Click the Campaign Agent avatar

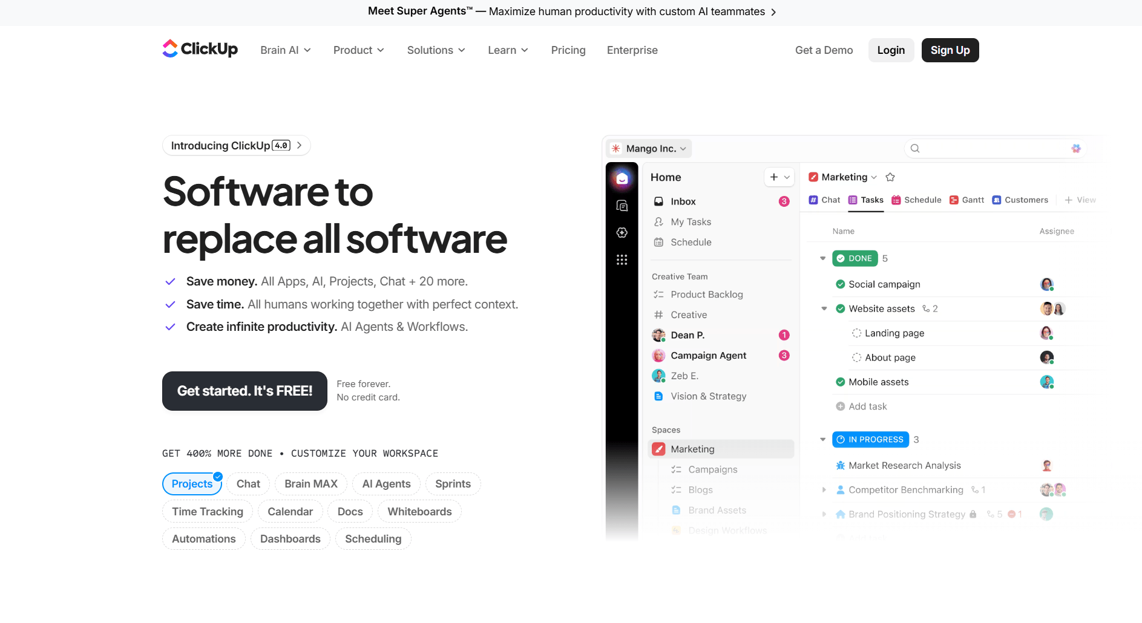click(659, 356)
